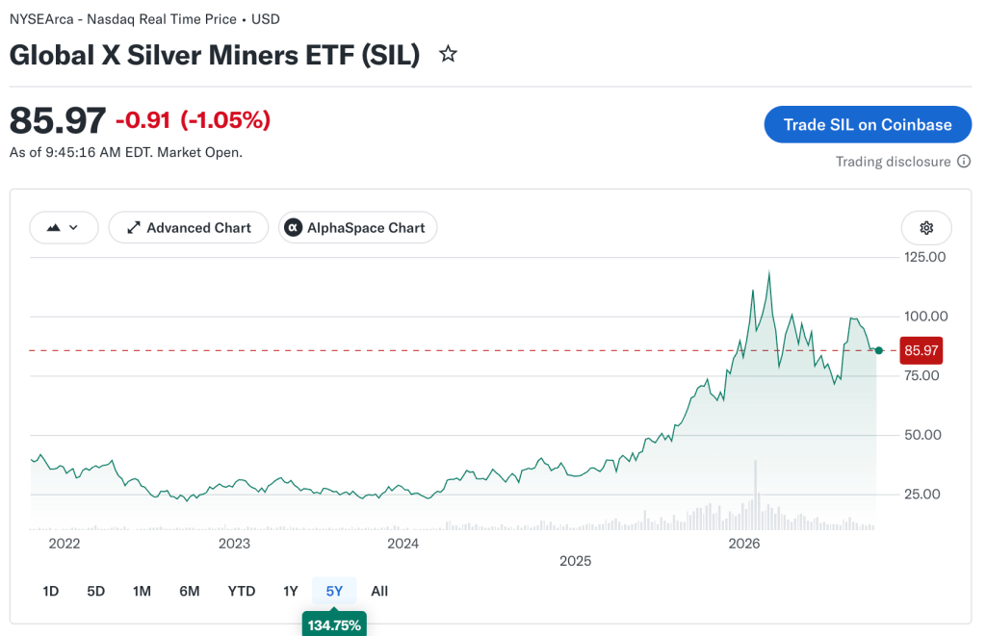Open the Advanced Chart

[x=189, y=227]
